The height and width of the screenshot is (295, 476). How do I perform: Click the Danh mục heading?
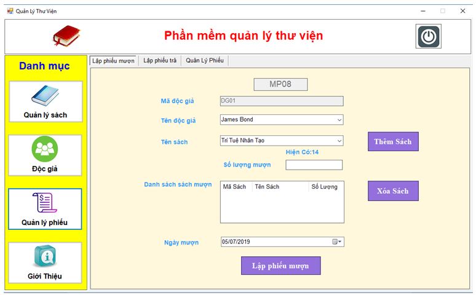click(44, 66)
